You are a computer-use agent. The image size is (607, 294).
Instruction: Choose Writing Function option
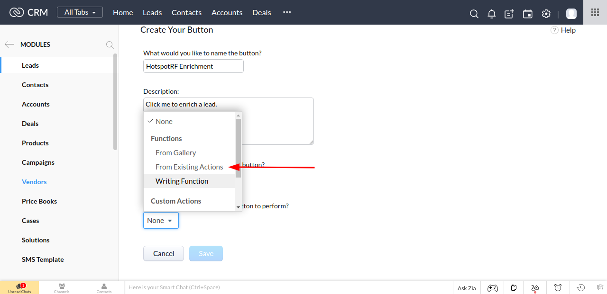point(189,181)
